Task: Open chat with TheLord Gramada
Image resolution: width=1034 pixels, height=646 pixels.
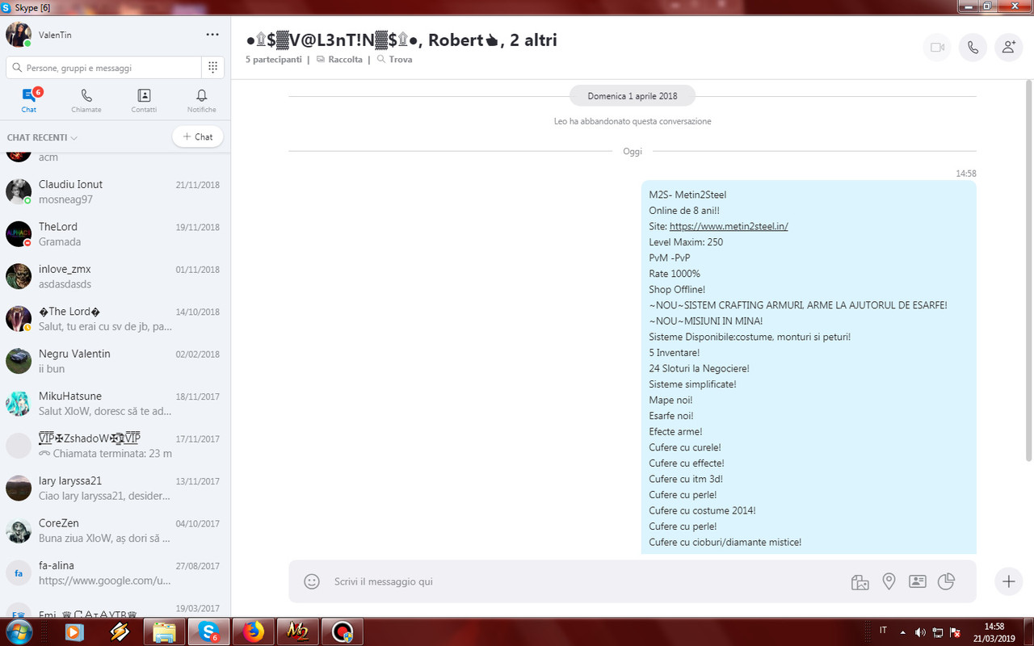Action: tap(116, 234)
